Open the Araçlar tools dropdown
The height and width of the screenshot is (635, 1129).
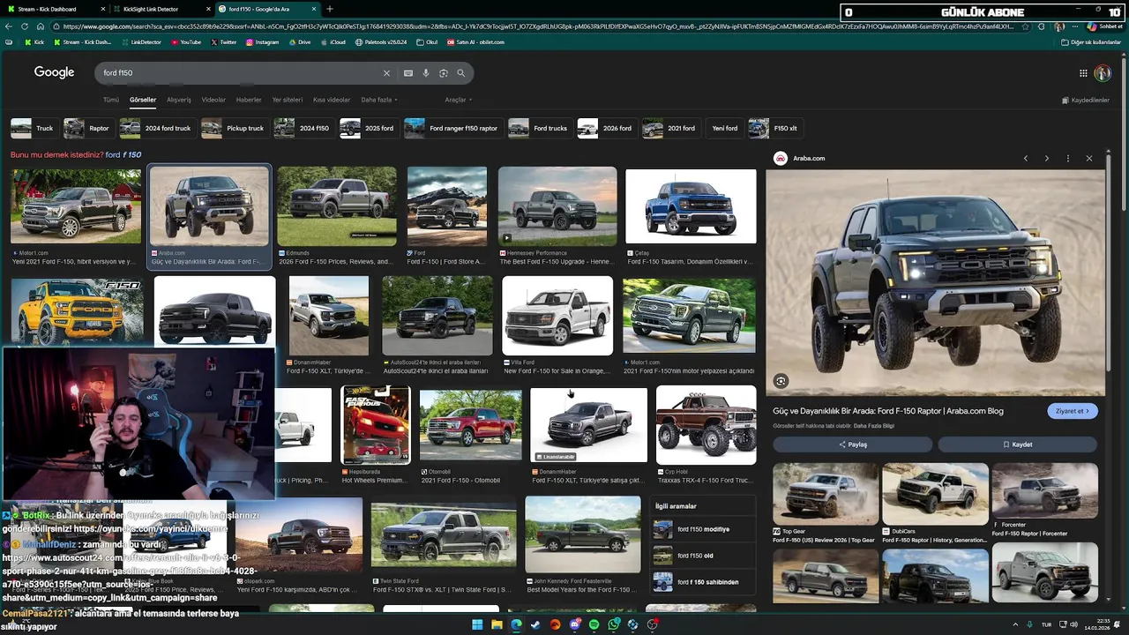click(x=458, y=100)
